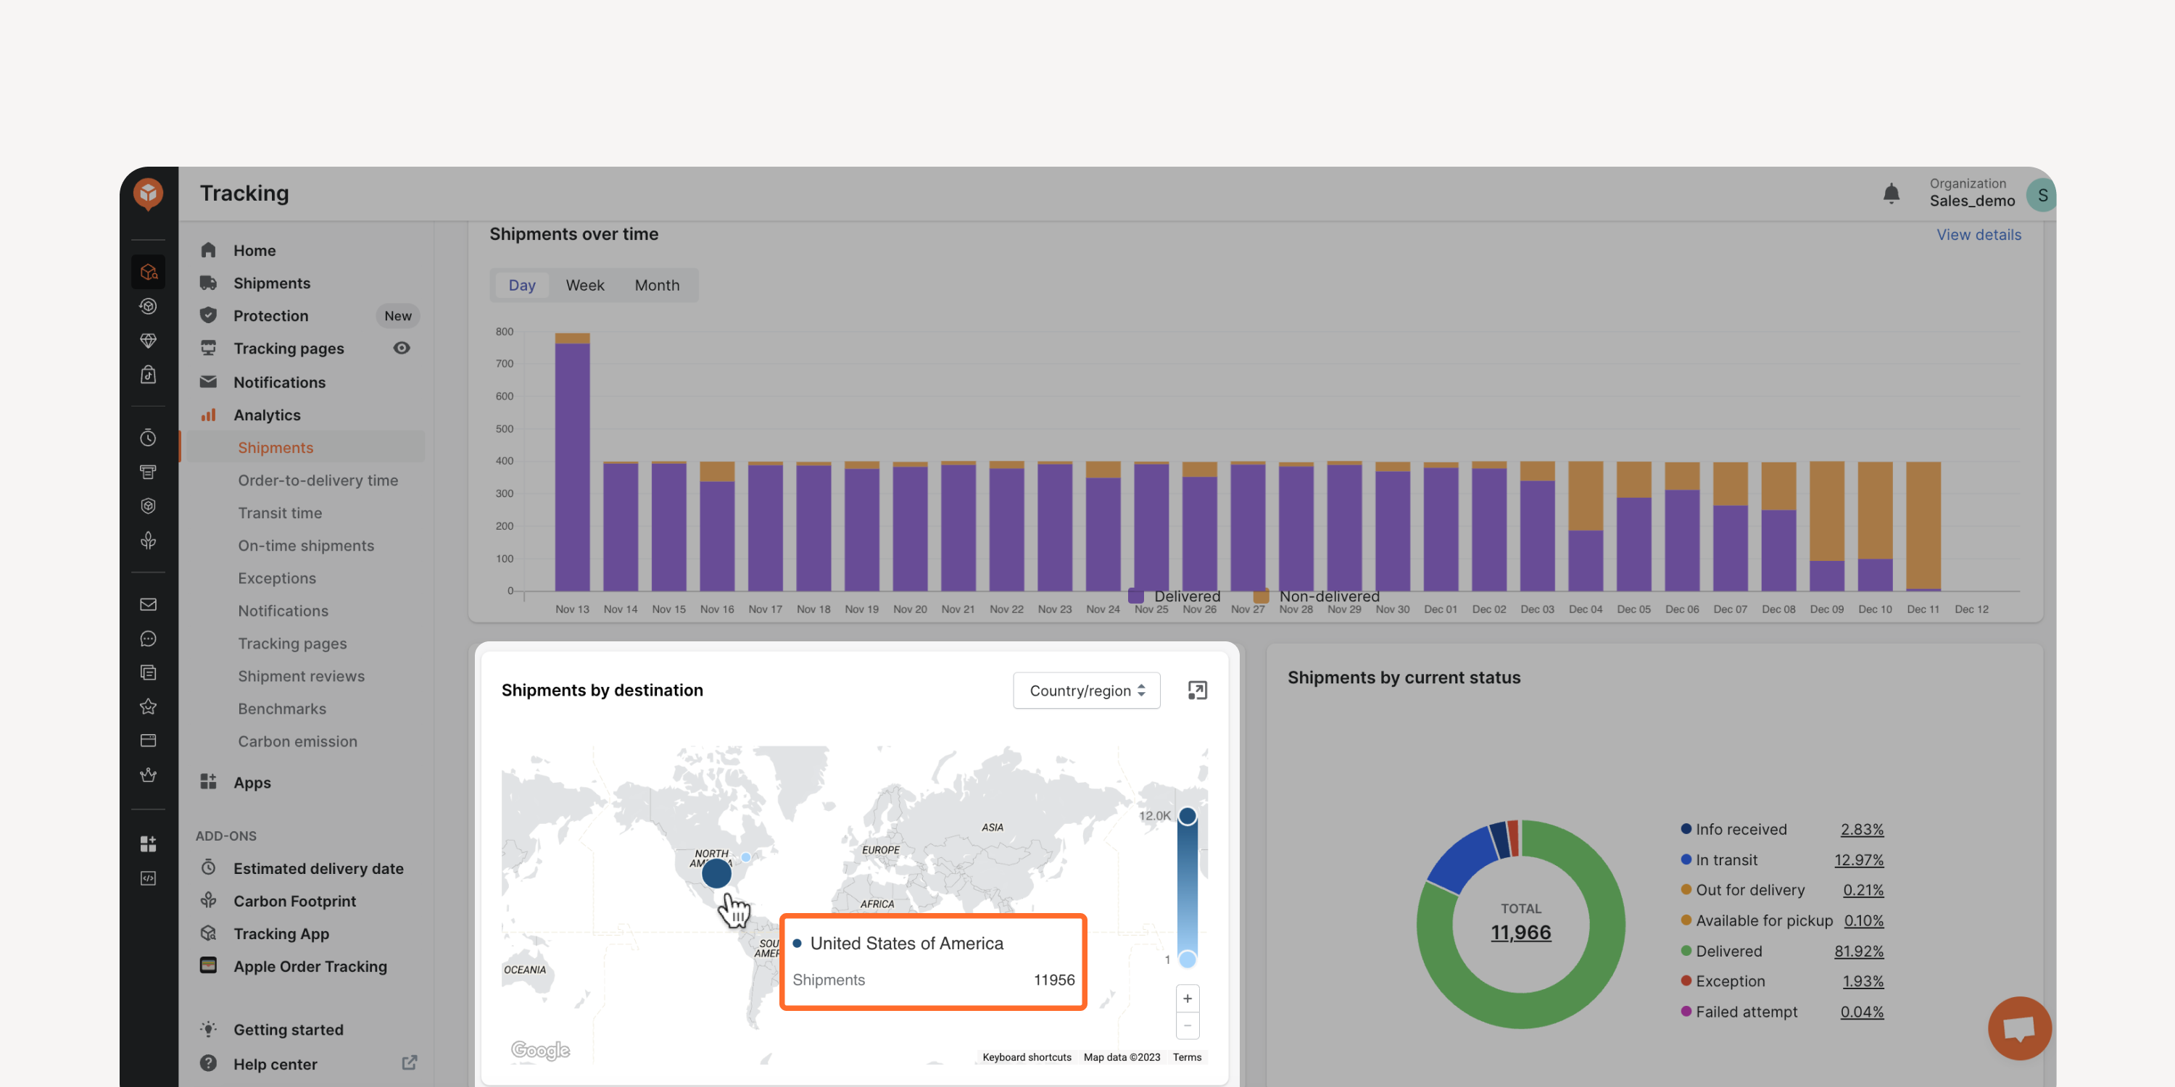Open Order-to-delivery time analytics
Screen dimensions: 2175x1087
click(318, 480)
